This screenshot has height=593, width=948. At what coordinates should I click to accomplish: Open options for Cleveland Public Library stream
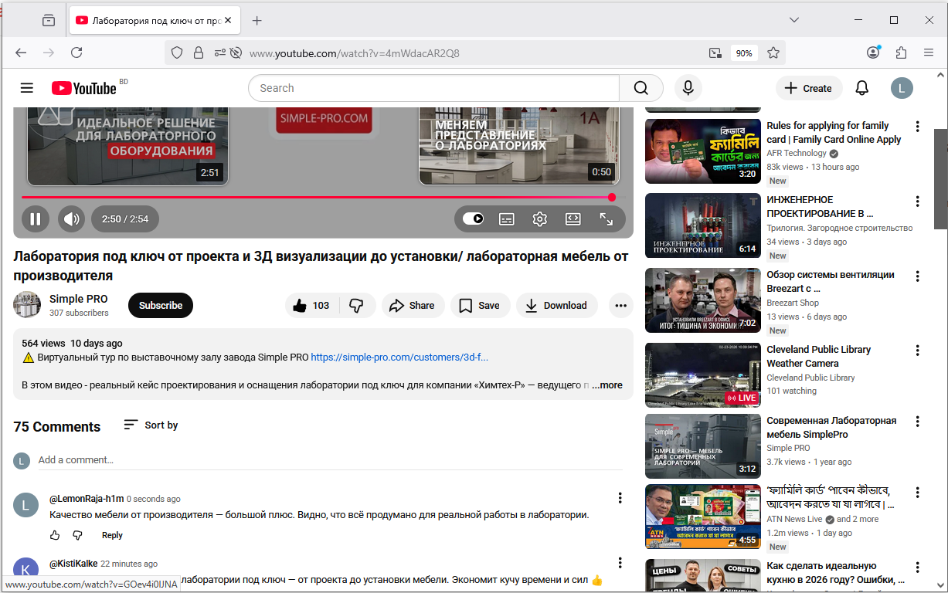point(917,351)
